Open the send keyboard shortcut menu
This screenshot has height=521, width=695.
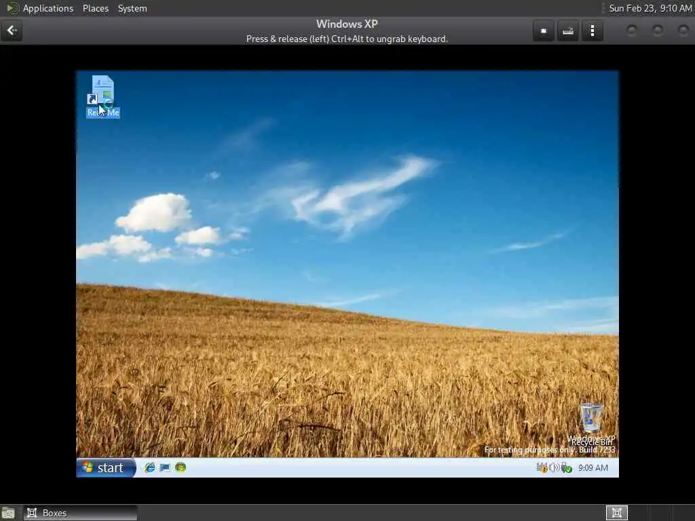(x=568, y=31)
